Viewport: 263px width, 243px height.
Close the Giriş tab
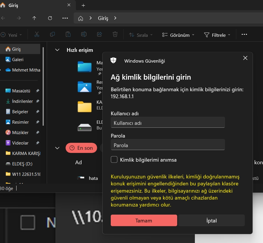[69, 5]
